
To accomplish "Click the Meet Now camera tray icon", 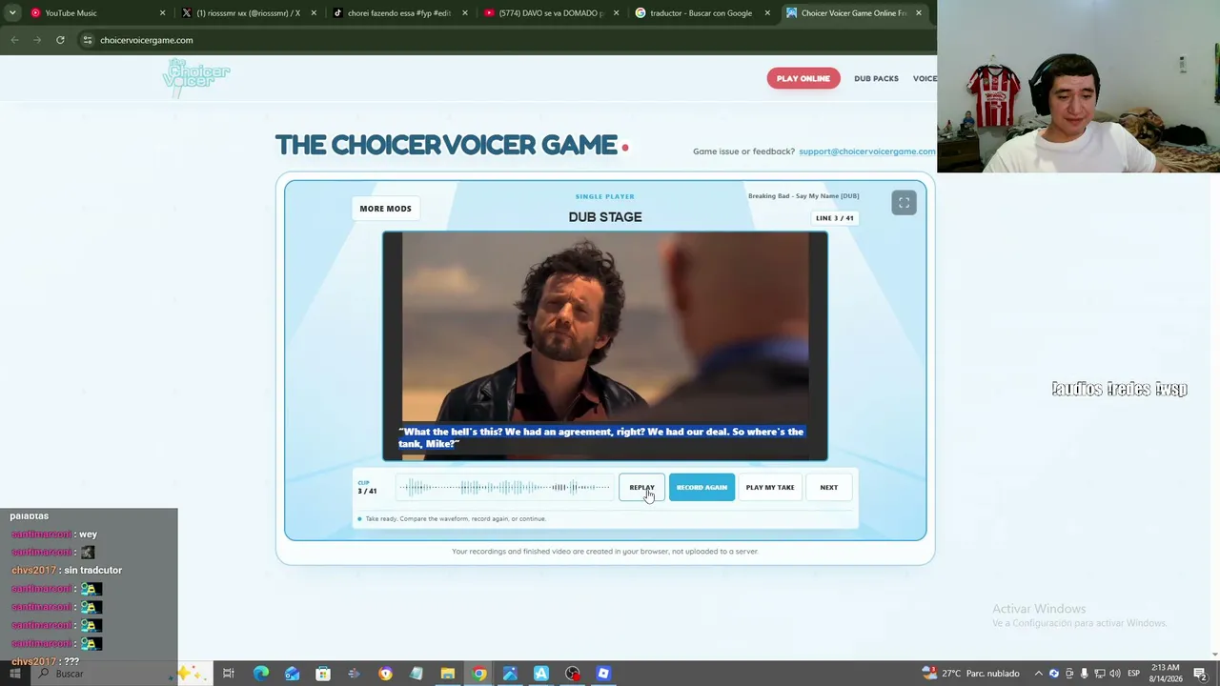I will pyautogui.click(x=1068, y=674).
